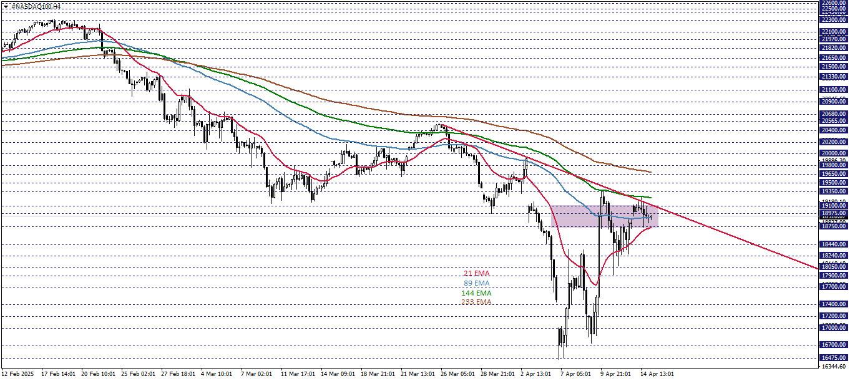Click the 25 Feb 02:01 time label
This screenshot has width=850, height=381.
(x=137, y=374)
